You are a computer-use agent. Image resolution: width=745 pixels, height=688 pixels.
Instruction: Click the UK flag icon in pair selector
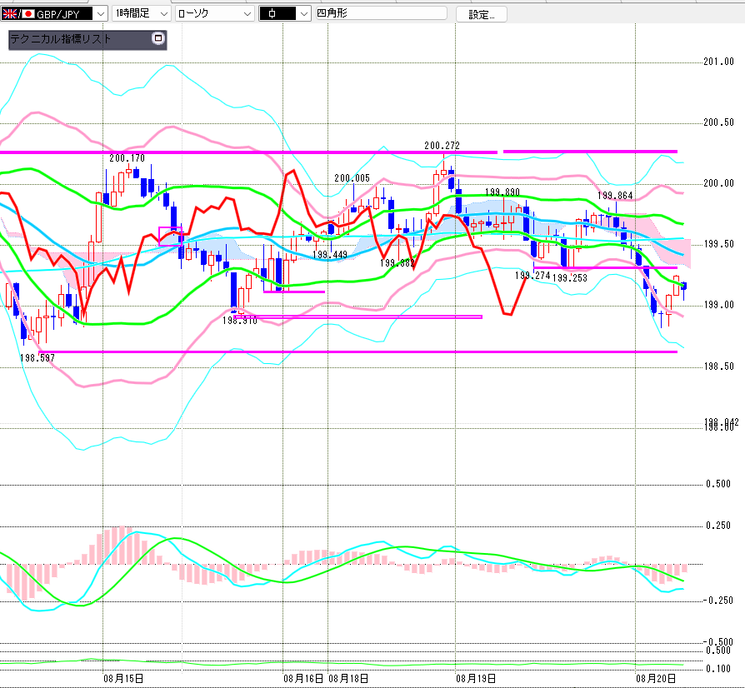9,14
